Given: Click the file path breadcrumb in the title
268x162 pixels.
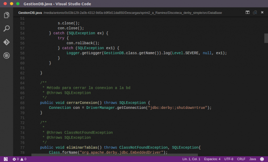Looking at the screenshot, I should pyautogui.click(x=133, y=12).
